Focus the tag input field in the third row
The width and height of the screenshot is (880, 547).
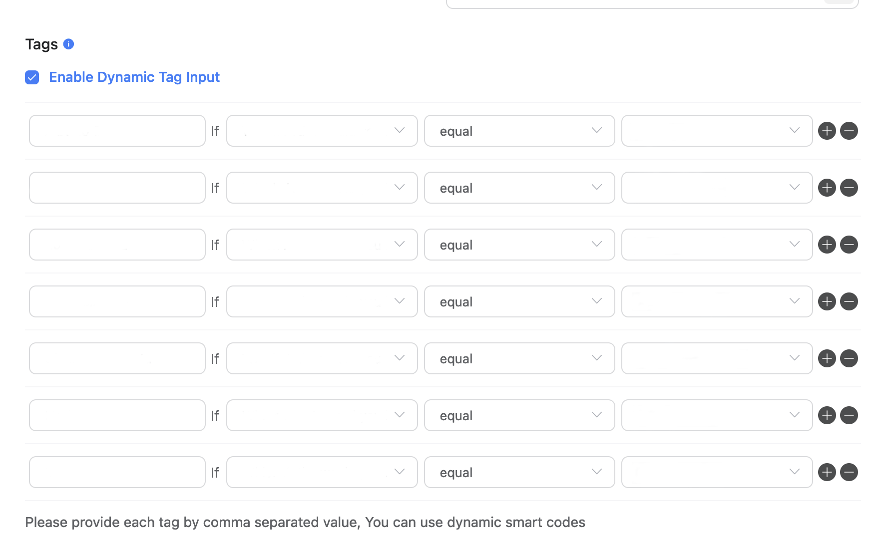117,245
